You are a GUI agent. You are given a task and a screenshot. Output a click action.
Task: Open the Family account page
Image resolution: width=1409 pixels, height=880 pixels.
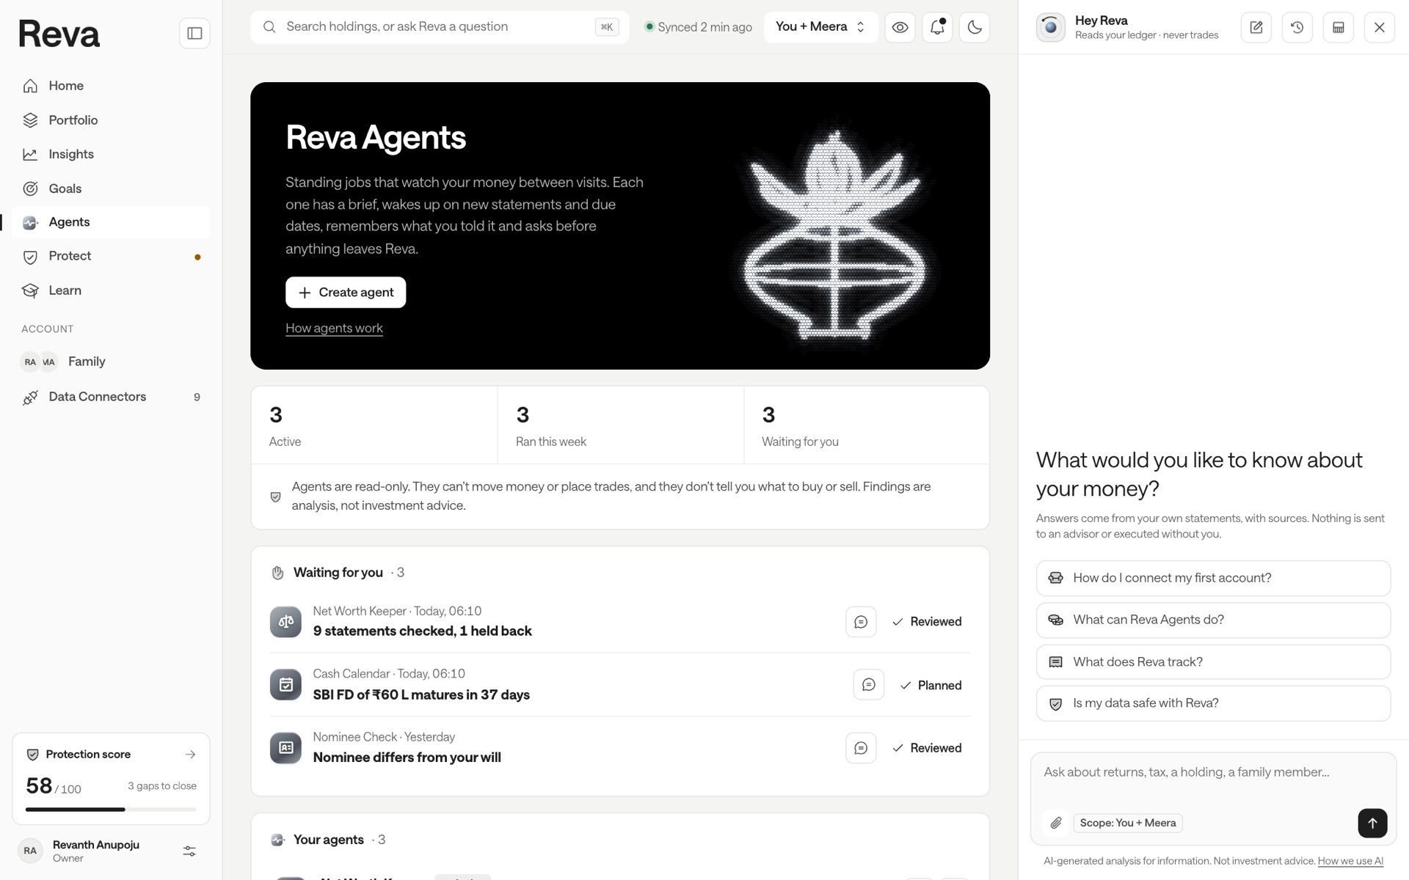coord(111,362)
